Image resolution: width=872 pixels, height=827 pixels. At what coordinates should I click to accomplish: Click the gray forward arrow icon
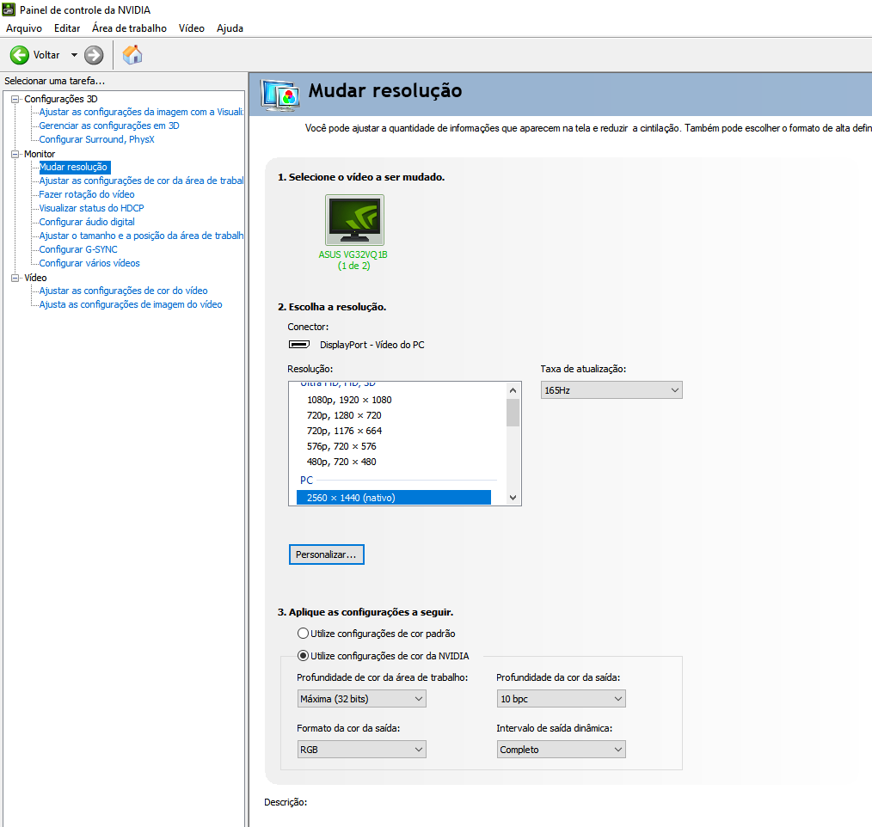coord(94,55)
